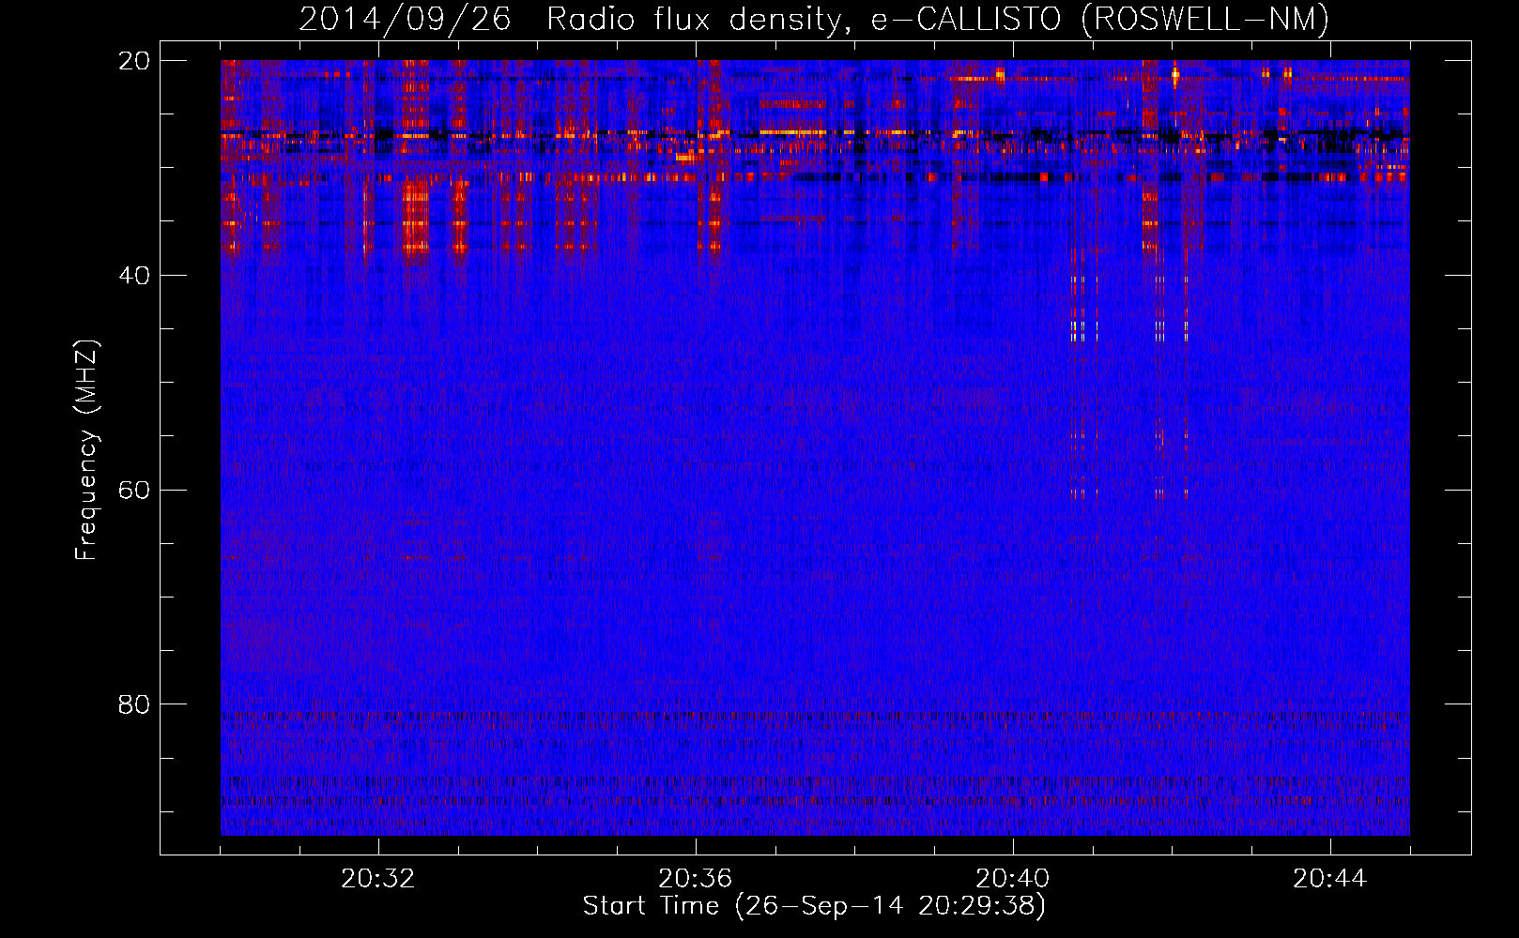This screenshot has height=938, width=1519.
Task: Click the 20:36 time tick label
Action: coord(696,879)
